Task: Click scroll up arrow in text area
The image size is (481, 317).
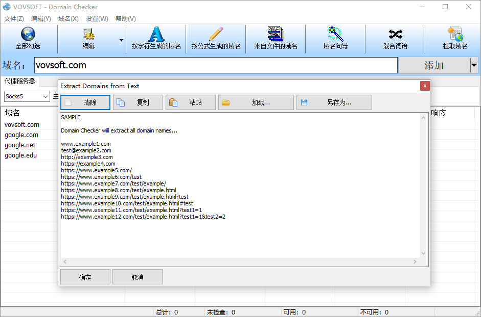Action: pyautogui.click(x=424, y=118)
